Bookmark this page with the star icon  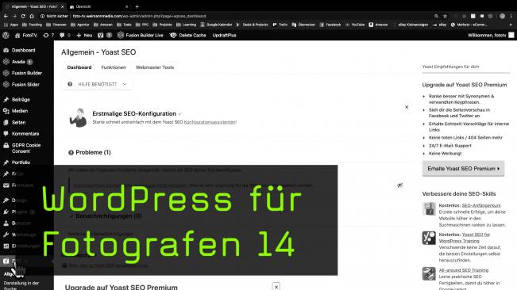tap(445, 16)
